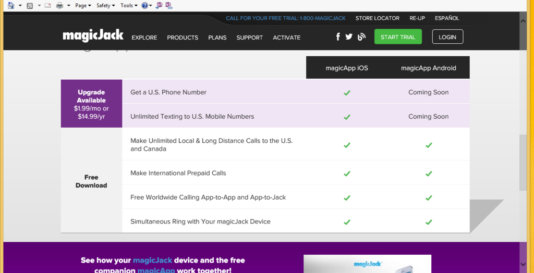Open the EXPLORE navigation item

[144, 38]
